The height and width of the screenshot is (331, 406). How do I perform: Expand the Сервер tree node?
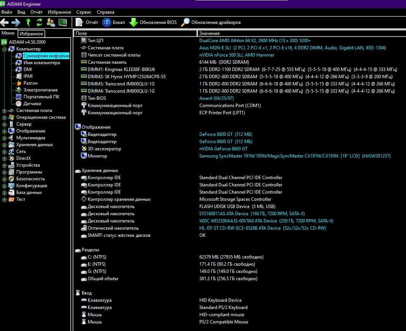click(4, 125)
